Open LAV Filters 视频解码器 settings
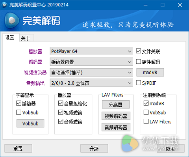 [116, 116]
